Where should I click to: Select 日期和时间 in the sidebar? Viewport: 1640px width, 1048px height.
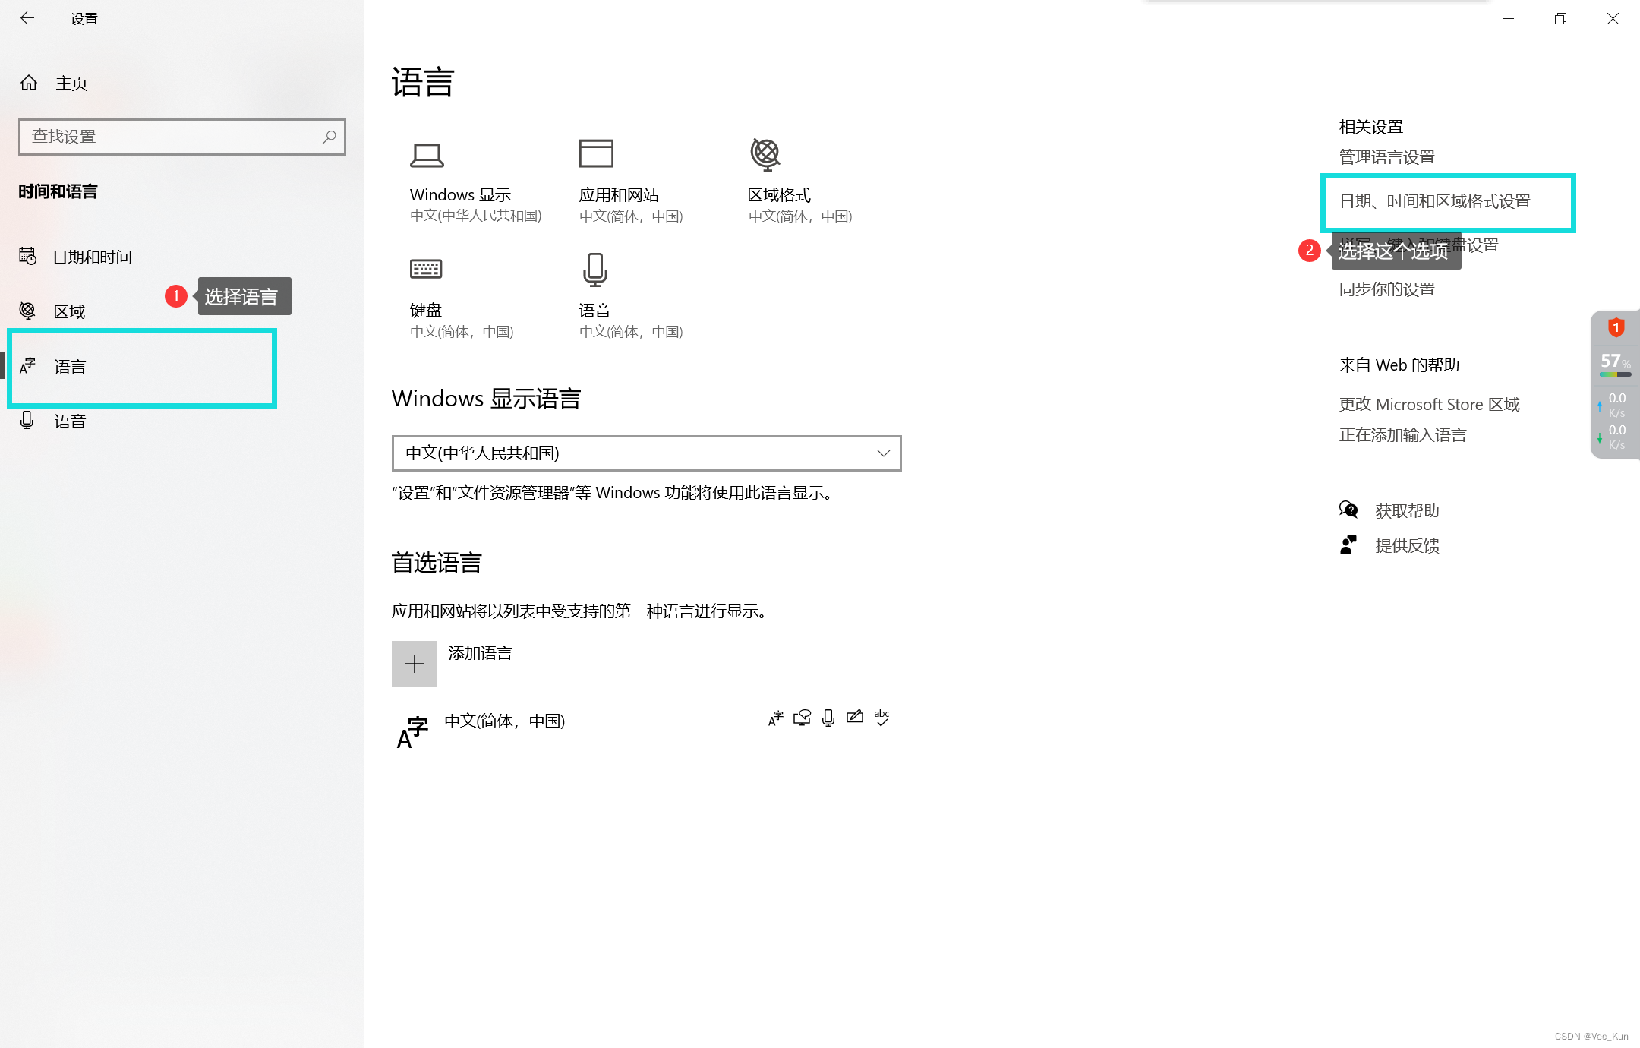(92, 257)
